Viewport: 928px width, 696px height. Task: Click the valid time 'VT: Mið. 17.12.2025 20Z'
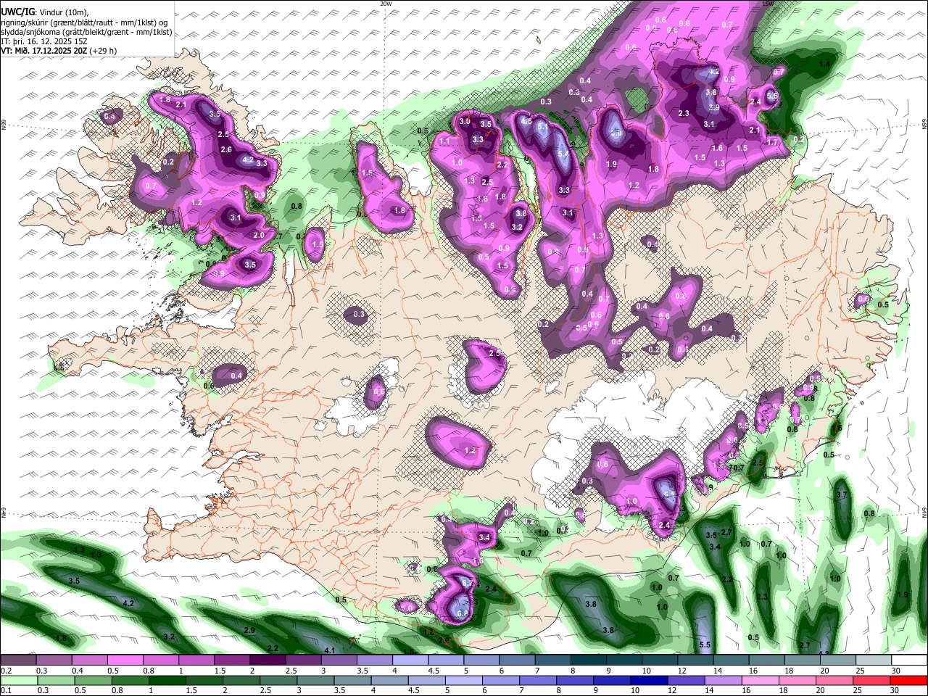point(44,51)
